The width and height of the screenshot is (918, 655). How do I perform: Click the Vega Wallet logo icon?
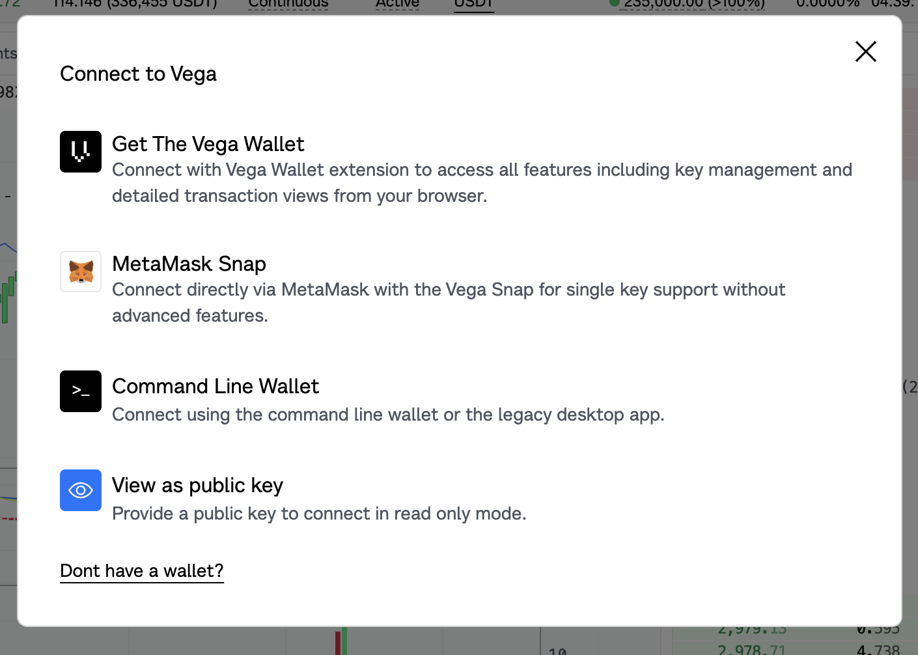[x=81, y=152]
